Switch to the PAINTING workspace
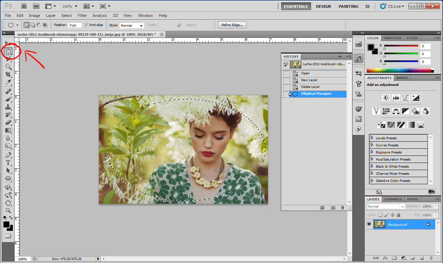Screen dimensions: 443x263 pos(348,6)
